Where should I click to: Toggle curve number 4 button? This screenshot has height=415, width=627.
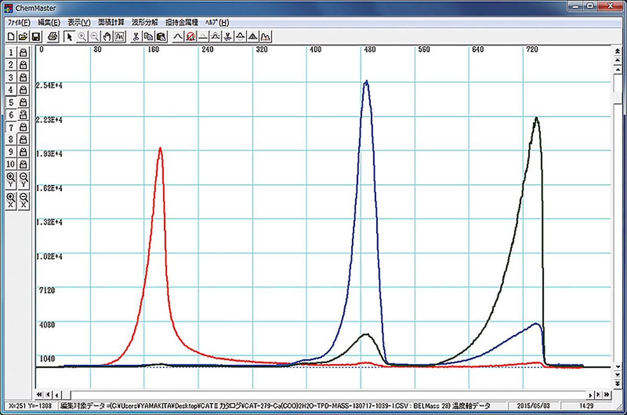point(10,89)
